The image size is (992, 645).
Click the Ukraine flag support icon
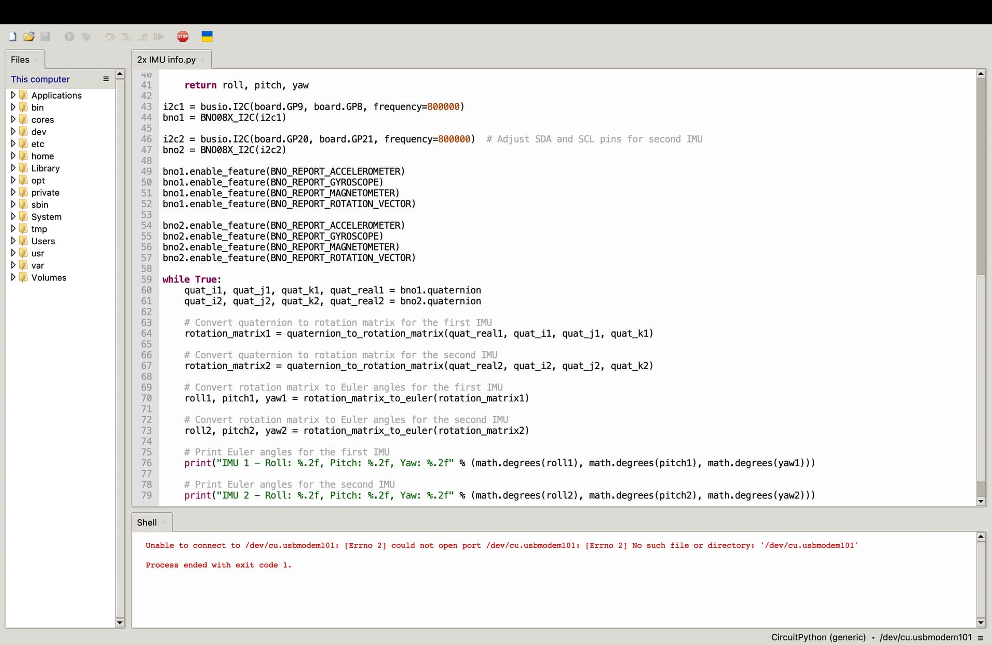207,37
